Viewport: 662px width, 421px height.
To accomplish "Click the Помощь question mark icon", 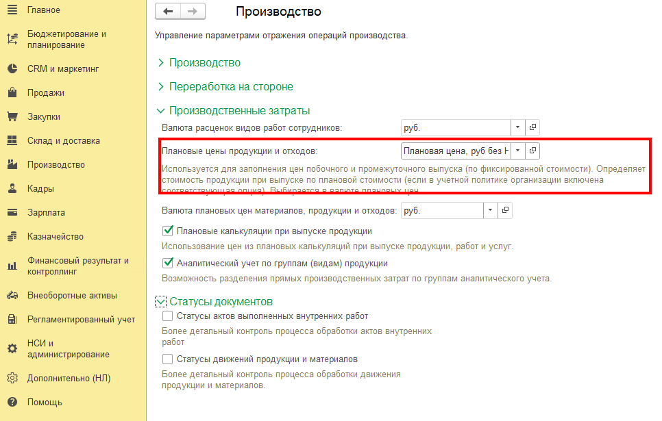I will (x=12, y=402).
